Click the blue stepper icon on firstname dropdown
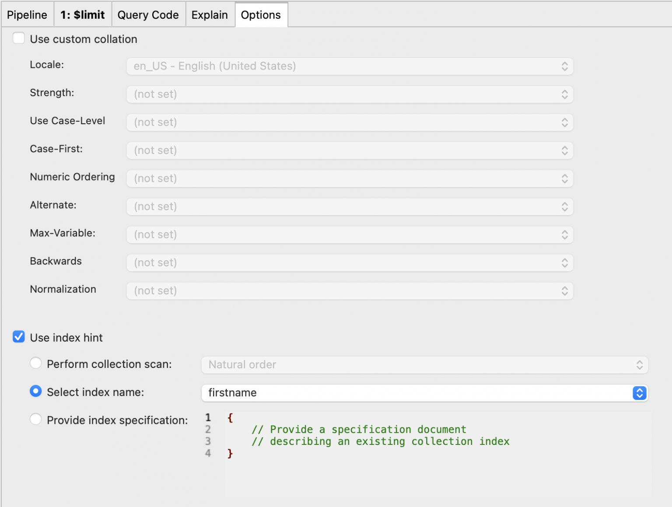672x507 pixels. [640, 393]
